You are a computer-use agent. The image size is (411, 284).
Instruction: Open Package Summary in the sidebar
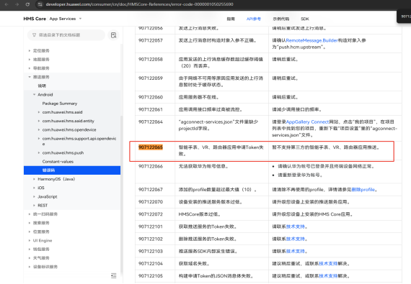[x=60, y=104]
